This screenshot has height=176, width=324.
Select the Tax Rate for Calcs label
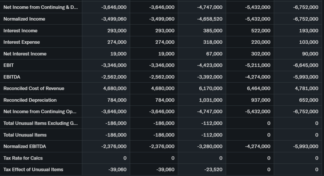23,158
